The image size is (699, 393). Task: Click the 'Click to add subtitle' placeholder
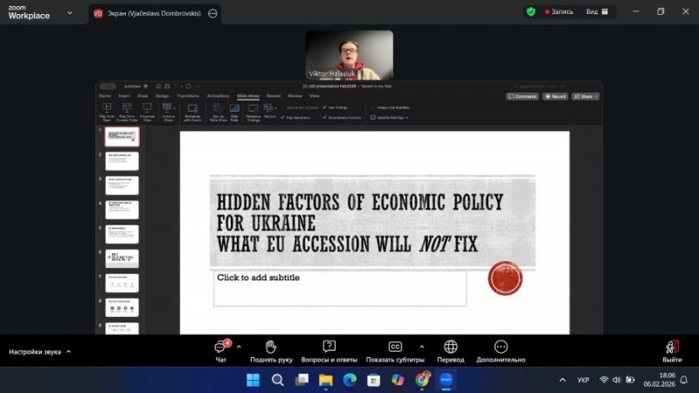340,287
